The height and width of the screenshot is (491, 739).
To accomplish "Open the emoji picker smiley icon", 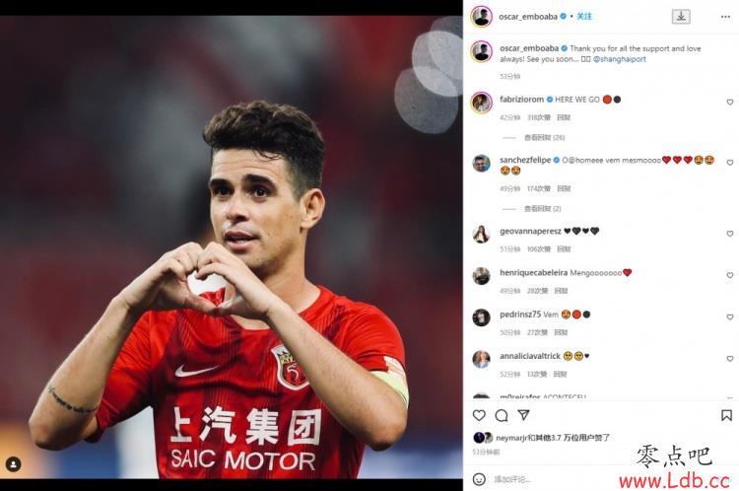I will pyautogui.click(x=479, y=479).
